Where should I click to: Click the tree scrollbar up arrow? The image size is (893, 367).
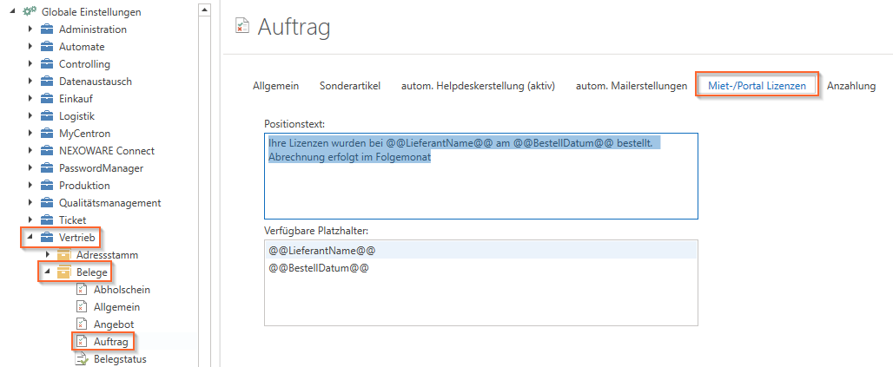tap(205, 9)
